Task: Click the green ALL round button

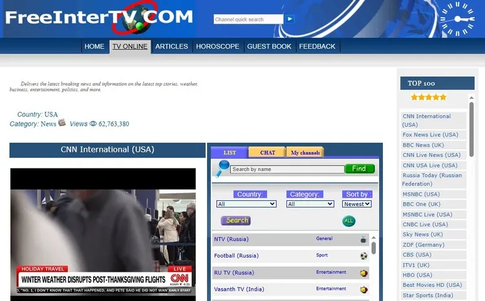Action: pos(349,221)
